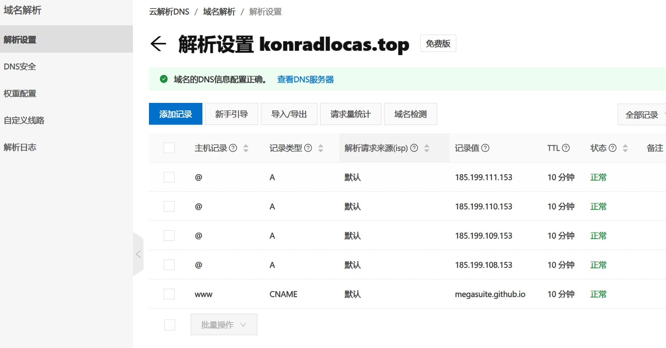Collapse the left sidebar panel handle
The height and width of the screenshot is (348, 666).
(138, 254)
